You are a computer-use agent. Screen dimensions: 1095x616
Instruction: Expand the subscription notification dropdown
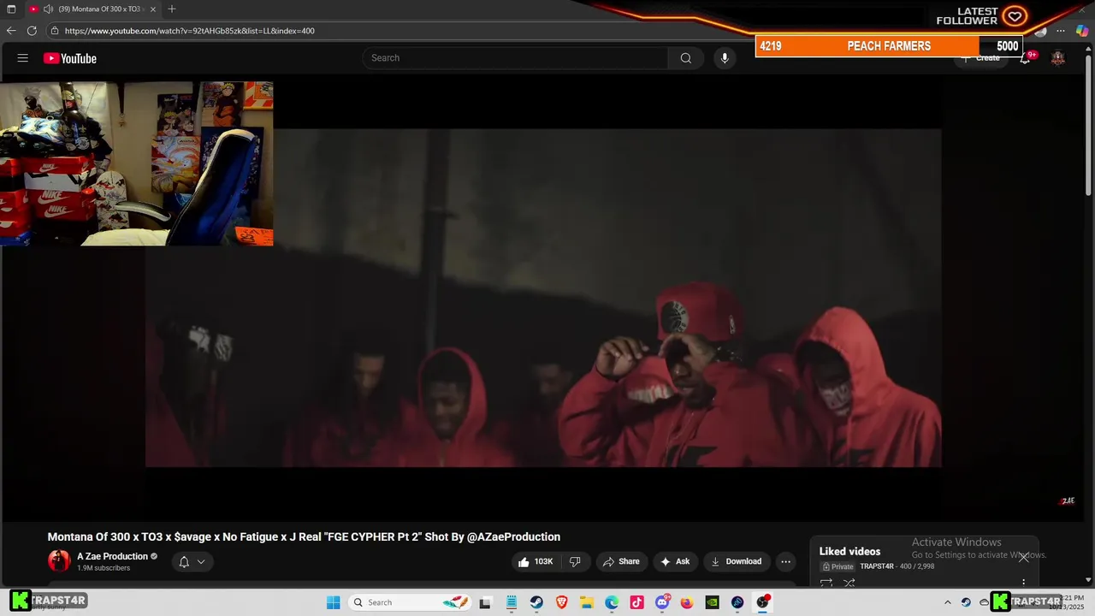pyautogui.click(x=192, y=561)
